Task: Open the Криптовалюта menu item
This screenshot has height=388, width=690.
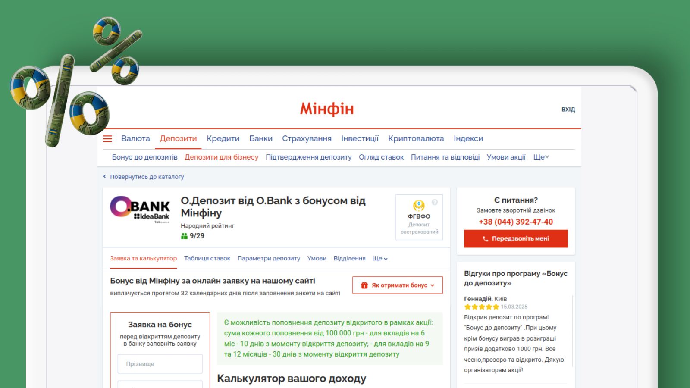Action: point(416,138)
